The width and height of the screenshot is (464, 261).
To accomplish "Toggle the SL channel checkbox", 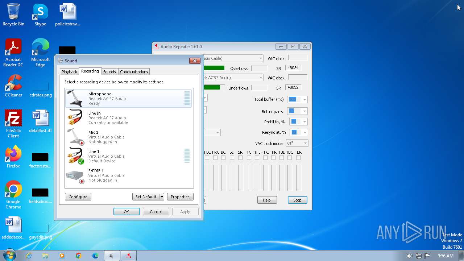I will (x=232, y=158).
